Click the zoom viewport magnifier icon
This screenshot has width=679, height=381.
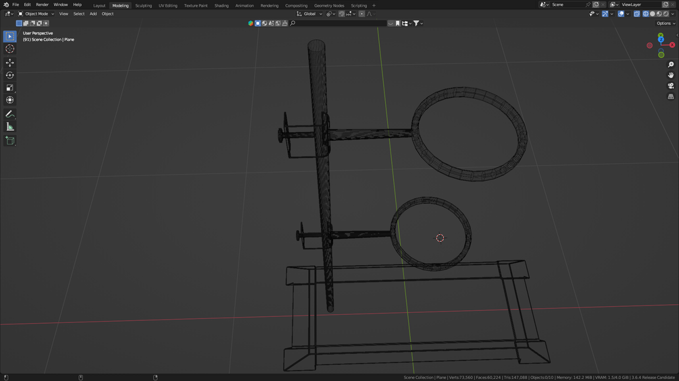(x=671, y=65)
